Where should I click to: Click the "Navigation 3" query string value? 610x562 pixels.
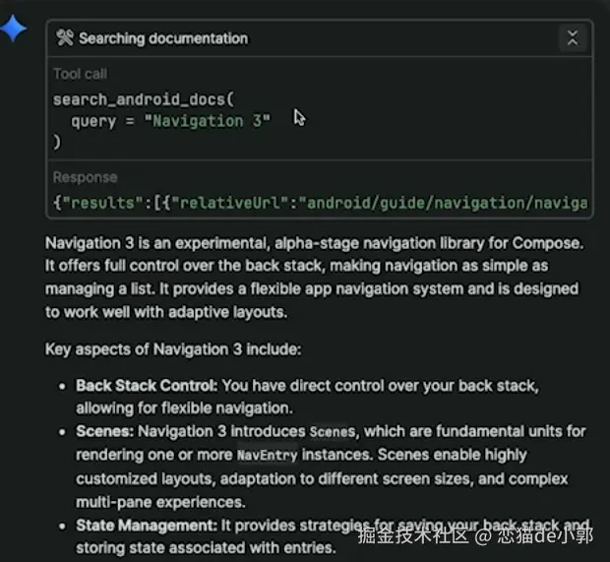click(x=212, y=121)
